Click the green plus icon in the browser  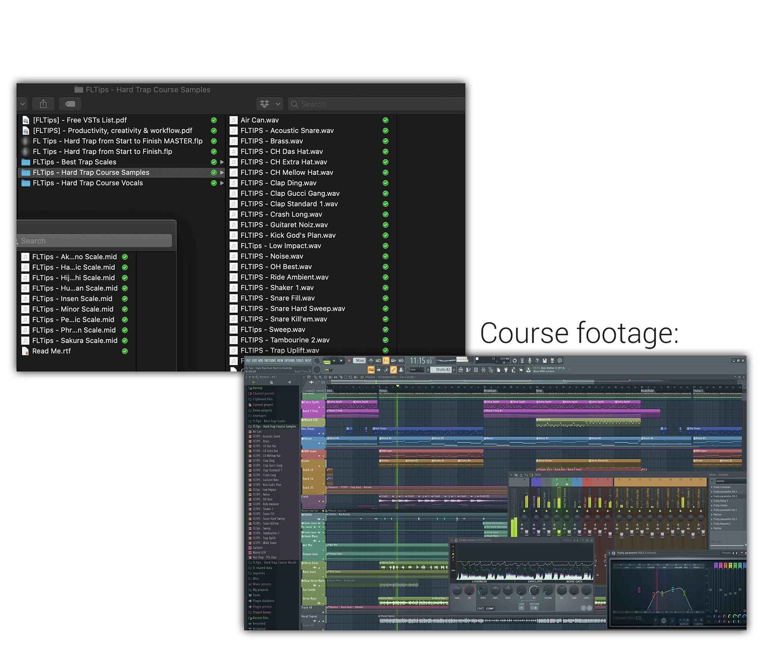(253, 382)
